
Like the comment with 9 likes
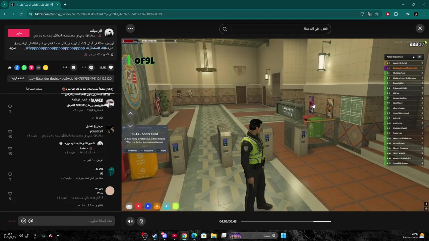click(10, 194)
